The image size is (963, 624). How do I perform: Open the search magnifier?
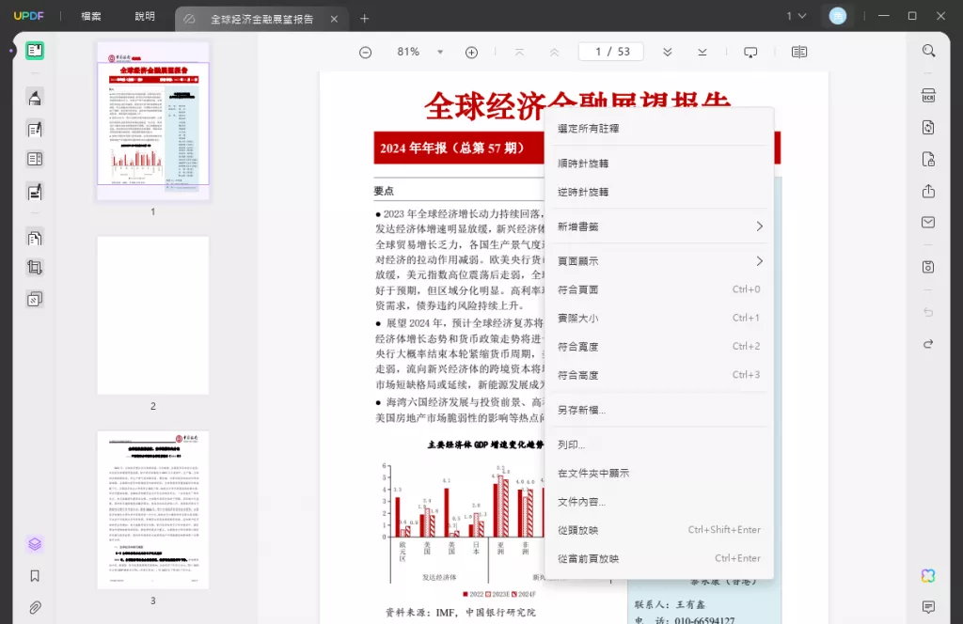pyautogui.click(x=928, y=51)
